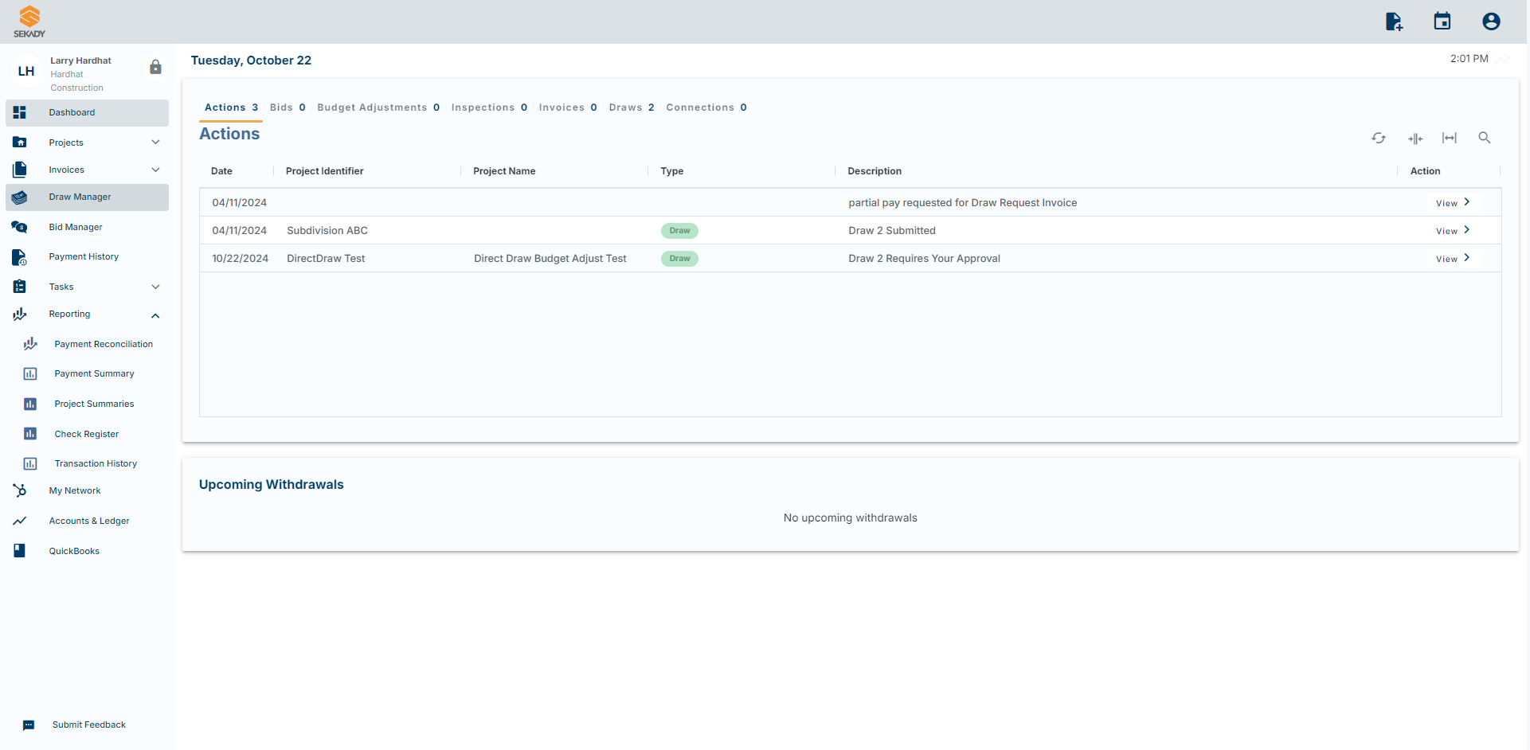View the Subdivision ABC Draw 2 Submitted row

coord(1453,231)
